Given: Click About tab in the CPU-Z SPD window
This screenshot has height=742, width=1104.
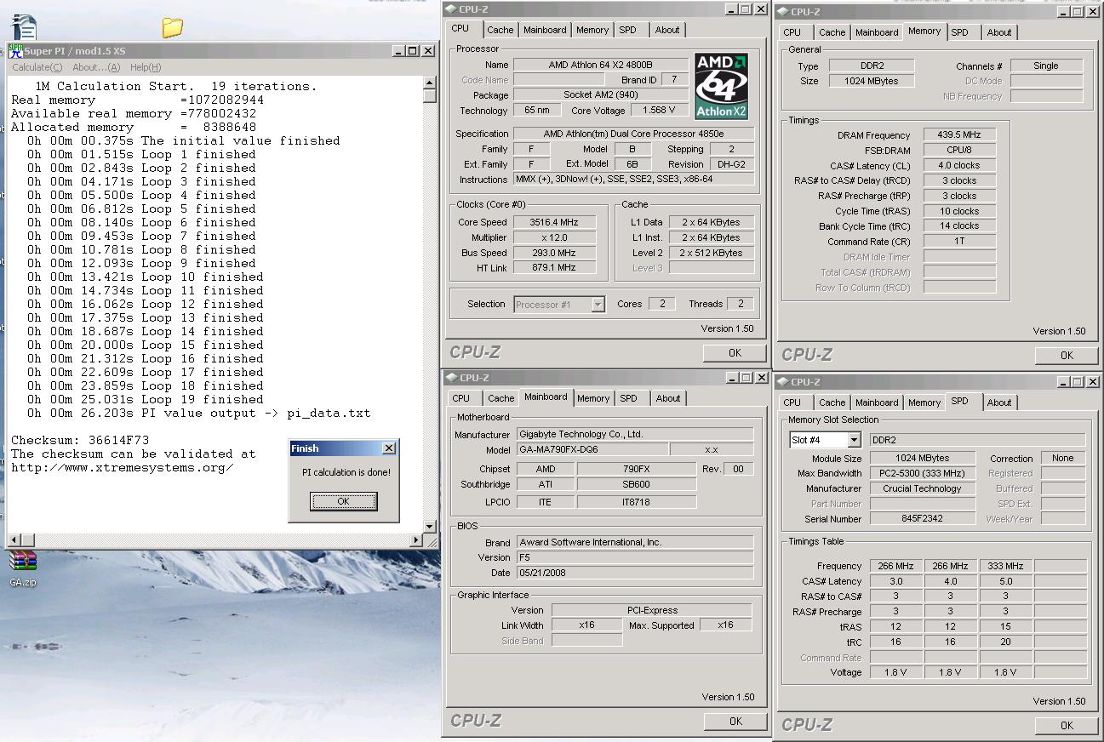Looking at the screenshot, I should tap(999, 402).
